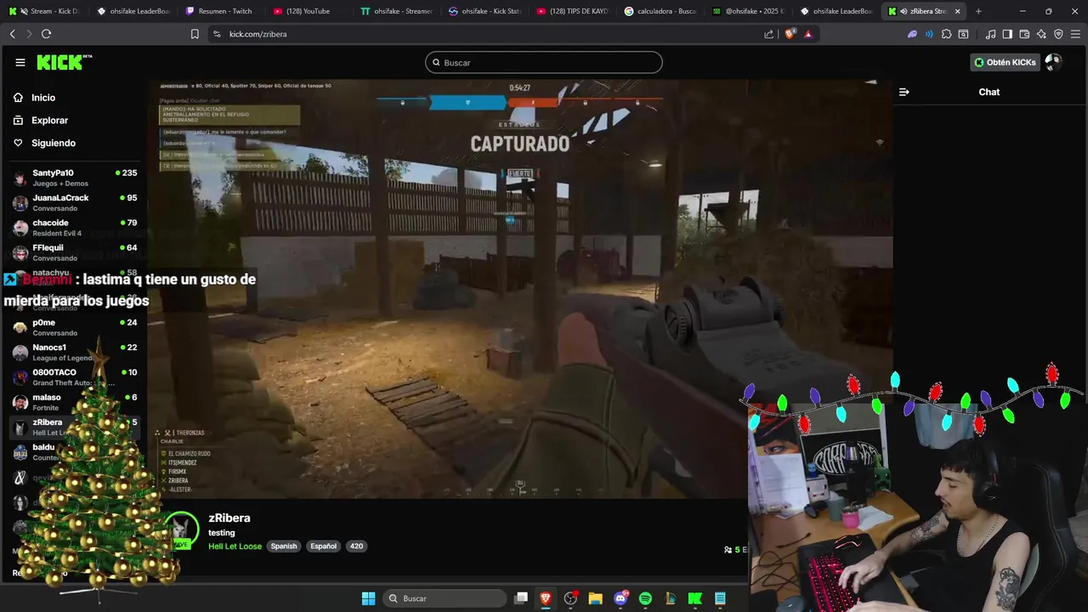Viewport: 1088px width, 612px height.
Task: Open the extensions puzzle icon
Action: [x=946, y=34]
